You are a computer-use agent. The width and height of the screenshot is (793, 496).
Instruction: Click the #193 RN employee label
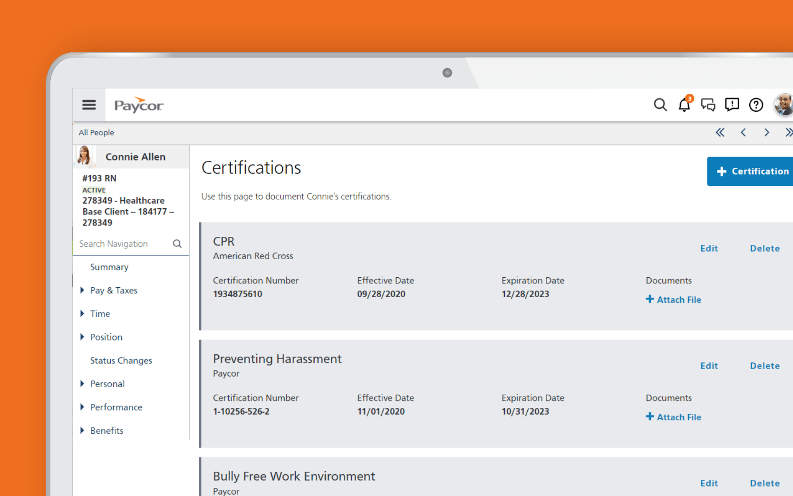click(x=99, y=178)
